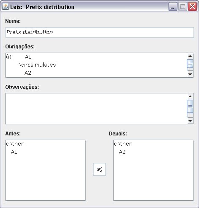The width and height of the screenshot is (199, 208).
Task: Click the Obrigações scrollbar thumb
Action: tap(190, 64)
